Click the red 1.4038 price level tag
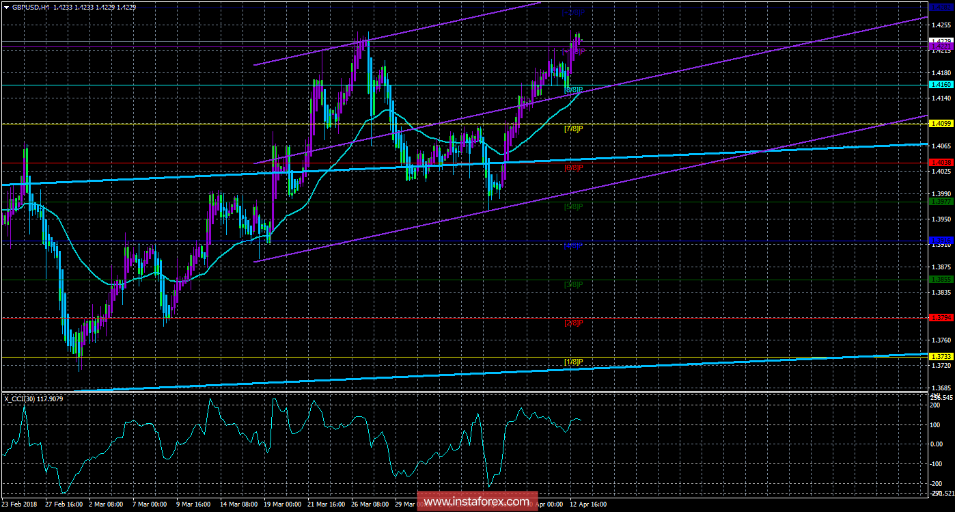This screenshot has height=512, width=955. click(941, 163)
